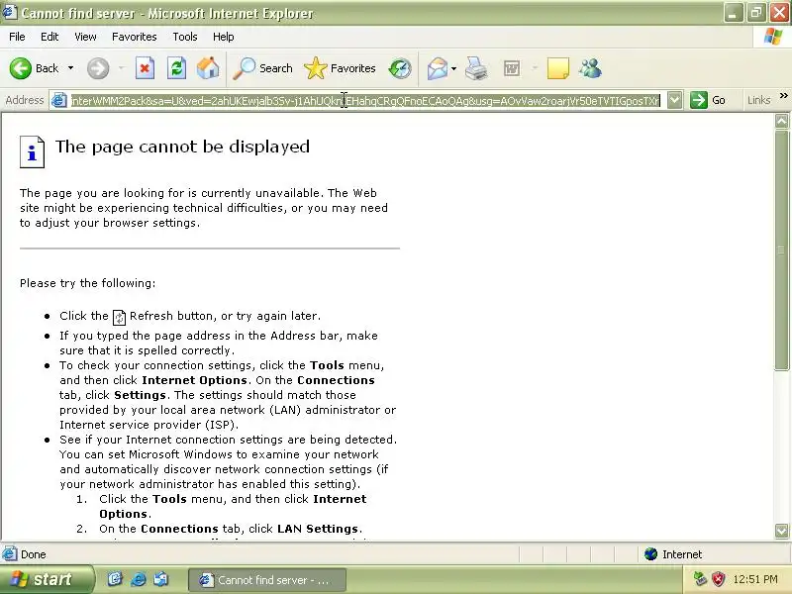Image resolution: width=792 pixels, height=594 pixels.
Task: Click the info icon beside error heading
Action: click(32, 151)
